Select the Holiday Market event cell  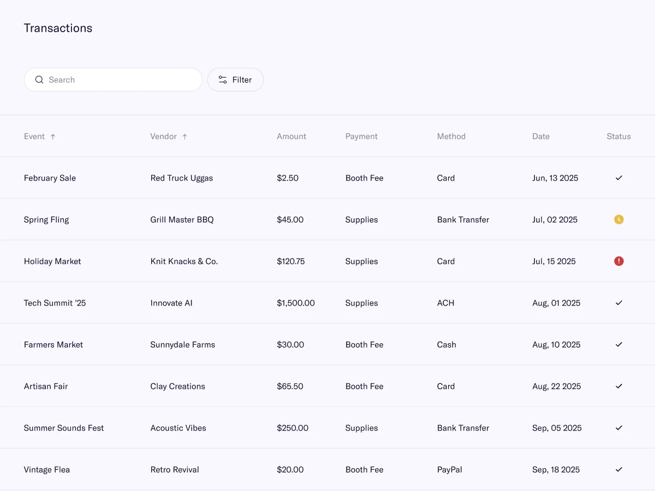(52, 261)
